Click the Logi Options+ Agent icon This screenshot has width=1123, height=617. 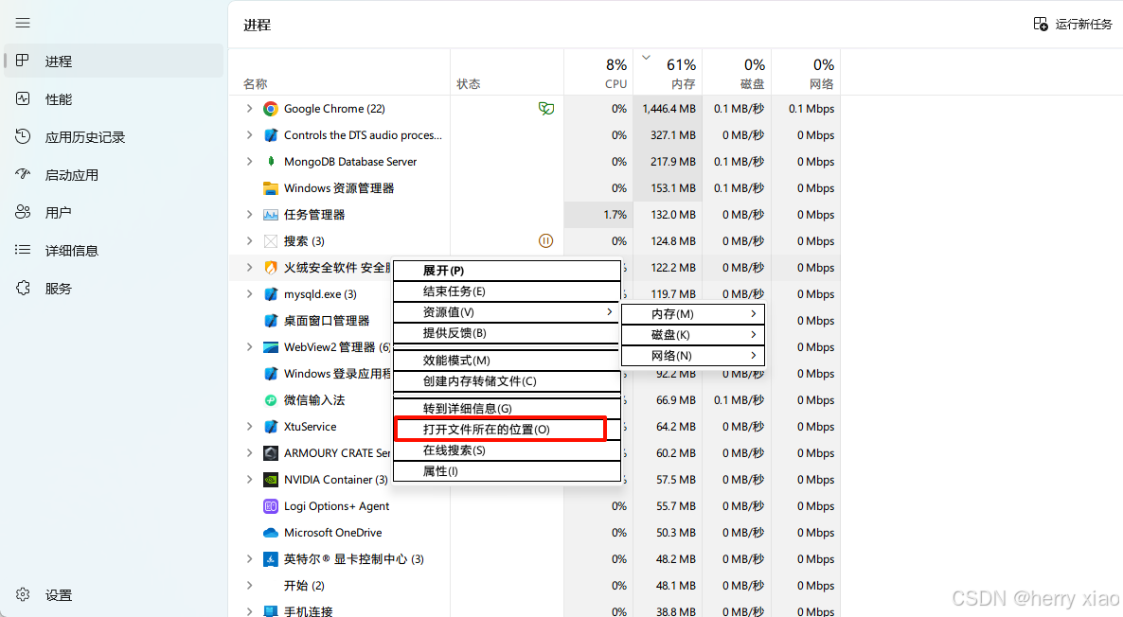click(x=271, y=506)
